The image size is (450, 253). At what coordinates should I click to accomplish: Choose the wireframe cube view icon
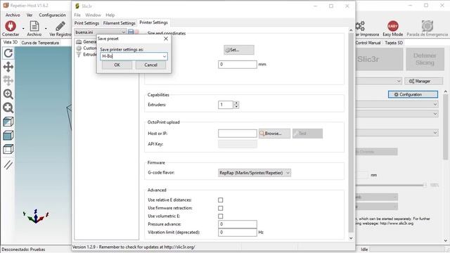8,149
